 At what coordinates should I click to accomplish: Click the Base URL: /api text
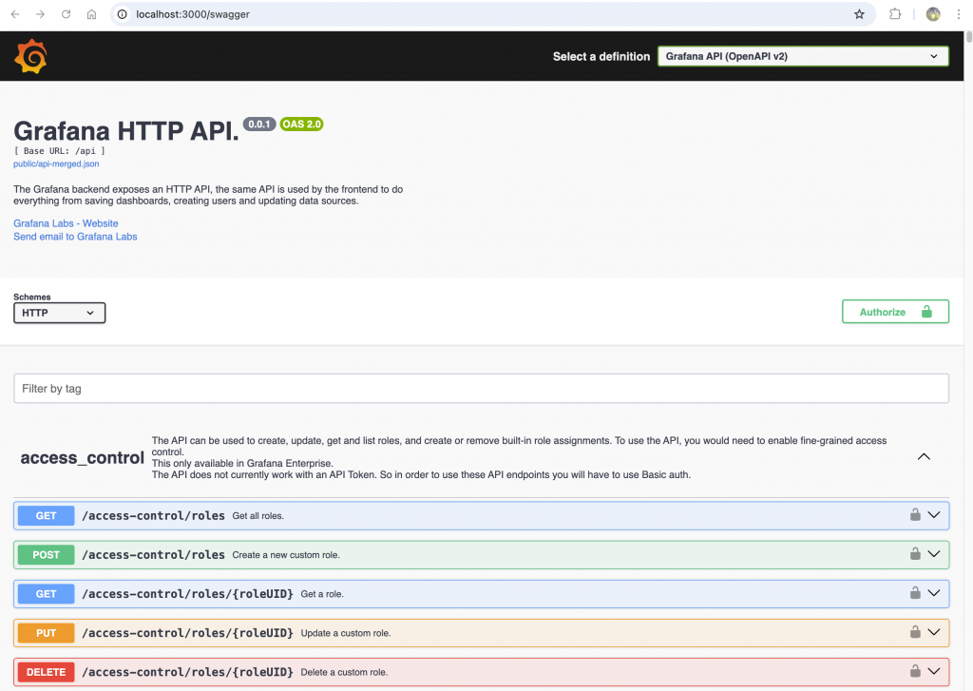(60, 151)
